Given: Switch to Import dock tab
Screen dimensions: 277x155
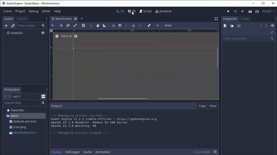Looking at the screenshot, I should click(x=22, y=19).
